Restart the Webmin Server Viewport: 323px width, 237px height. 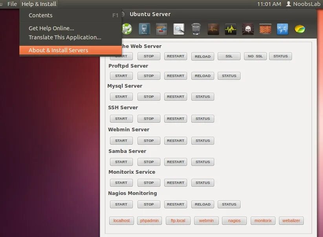(x=176, y=141)
